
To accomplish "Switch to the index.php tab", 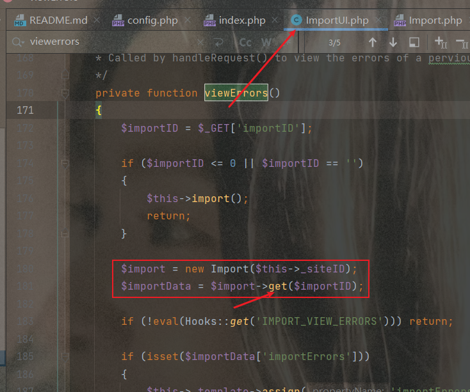I will point(241,20).
